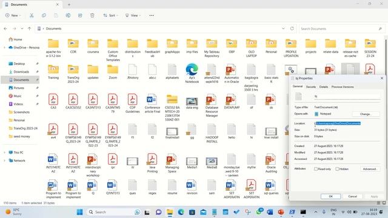Show hidden system tray icons
The width and height of the screenshot is (388, 218).
[316, 212]
